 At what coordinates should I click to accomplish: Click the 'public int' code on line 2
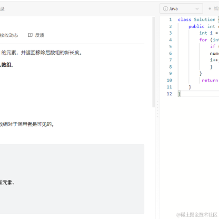[202, 26]
